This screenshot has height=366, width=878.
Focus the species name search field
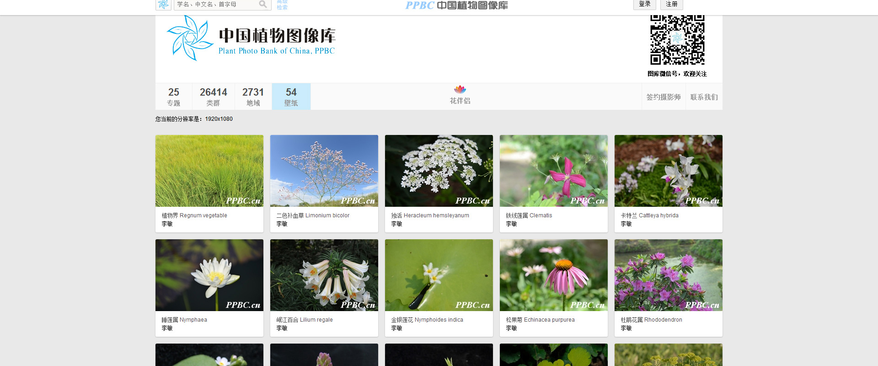pos(216,4)
